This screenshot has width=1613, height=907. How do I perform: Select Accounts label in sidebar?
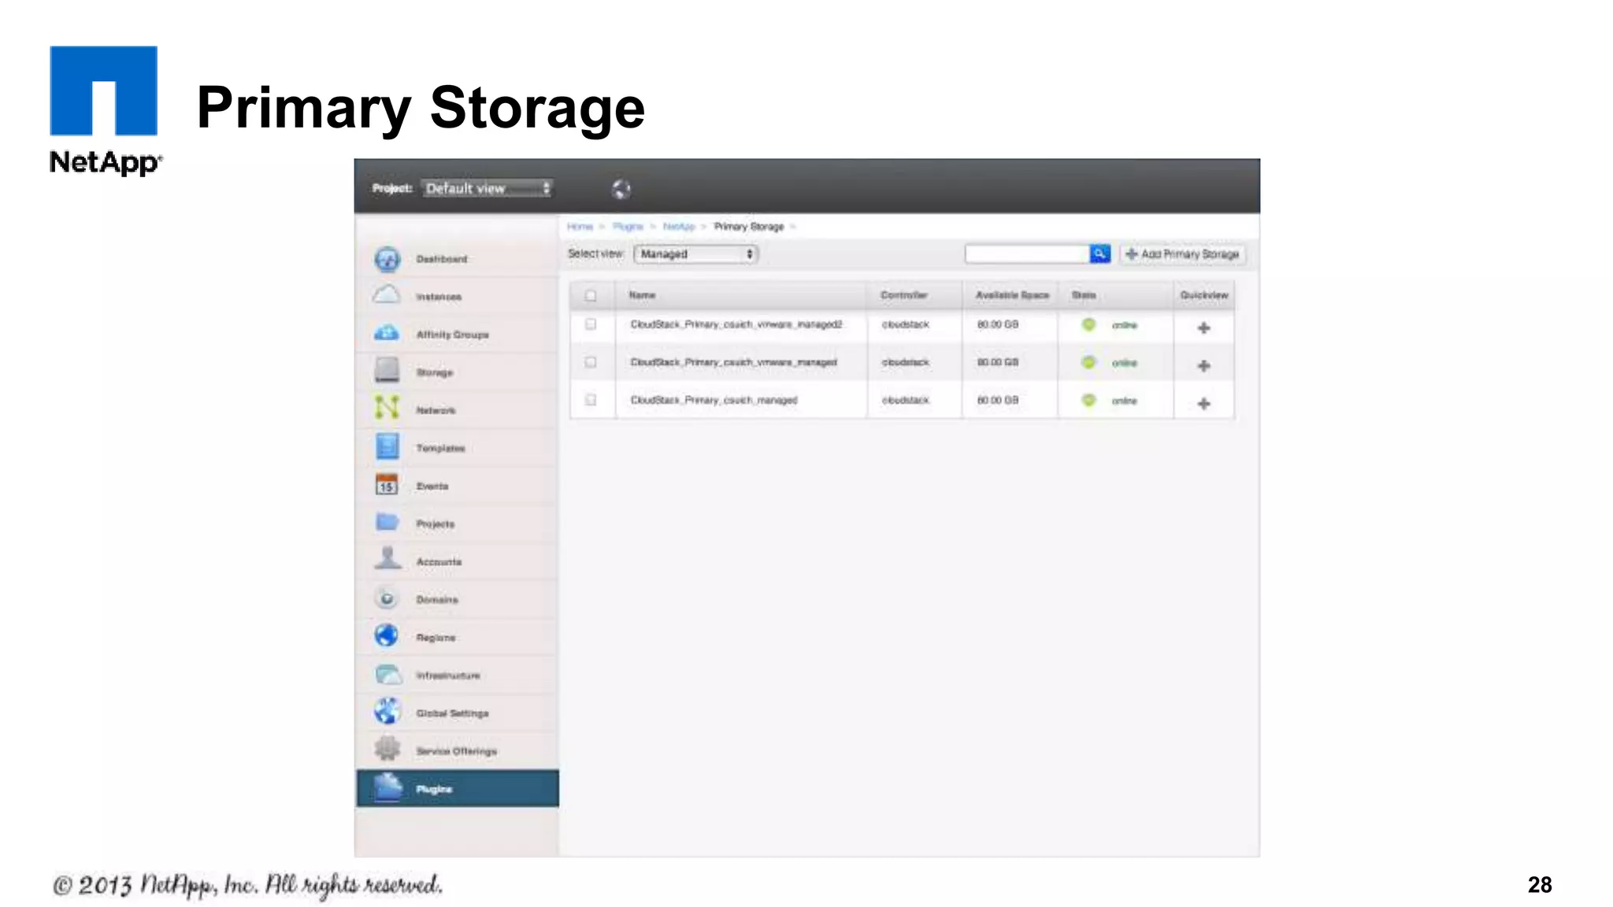(x=439, y=561)
